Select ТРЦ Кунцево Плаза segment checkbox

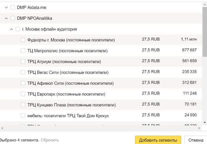tap(23, 105)
